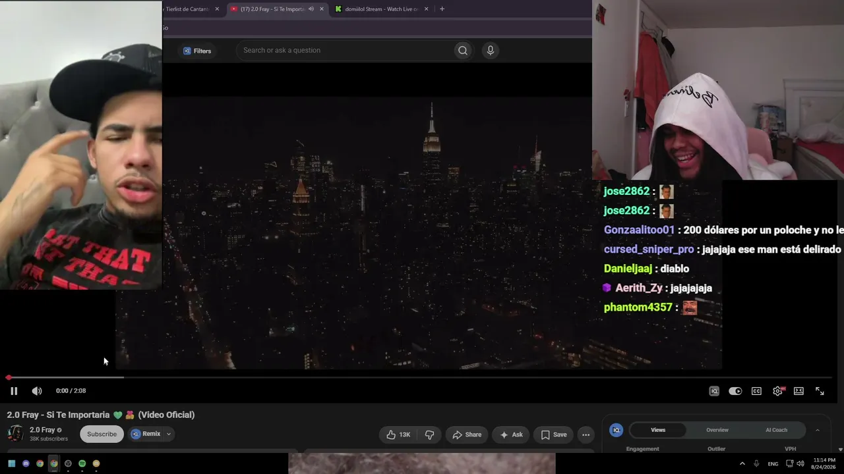This screenshot has width=844, height=474.
Task: Close the domiilol Stream tab
Action: tap(426, 9)
